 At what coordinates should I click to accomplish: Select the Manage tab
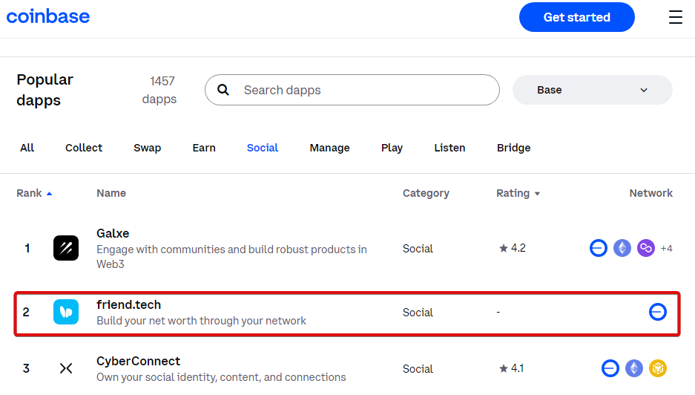point(330,148)
